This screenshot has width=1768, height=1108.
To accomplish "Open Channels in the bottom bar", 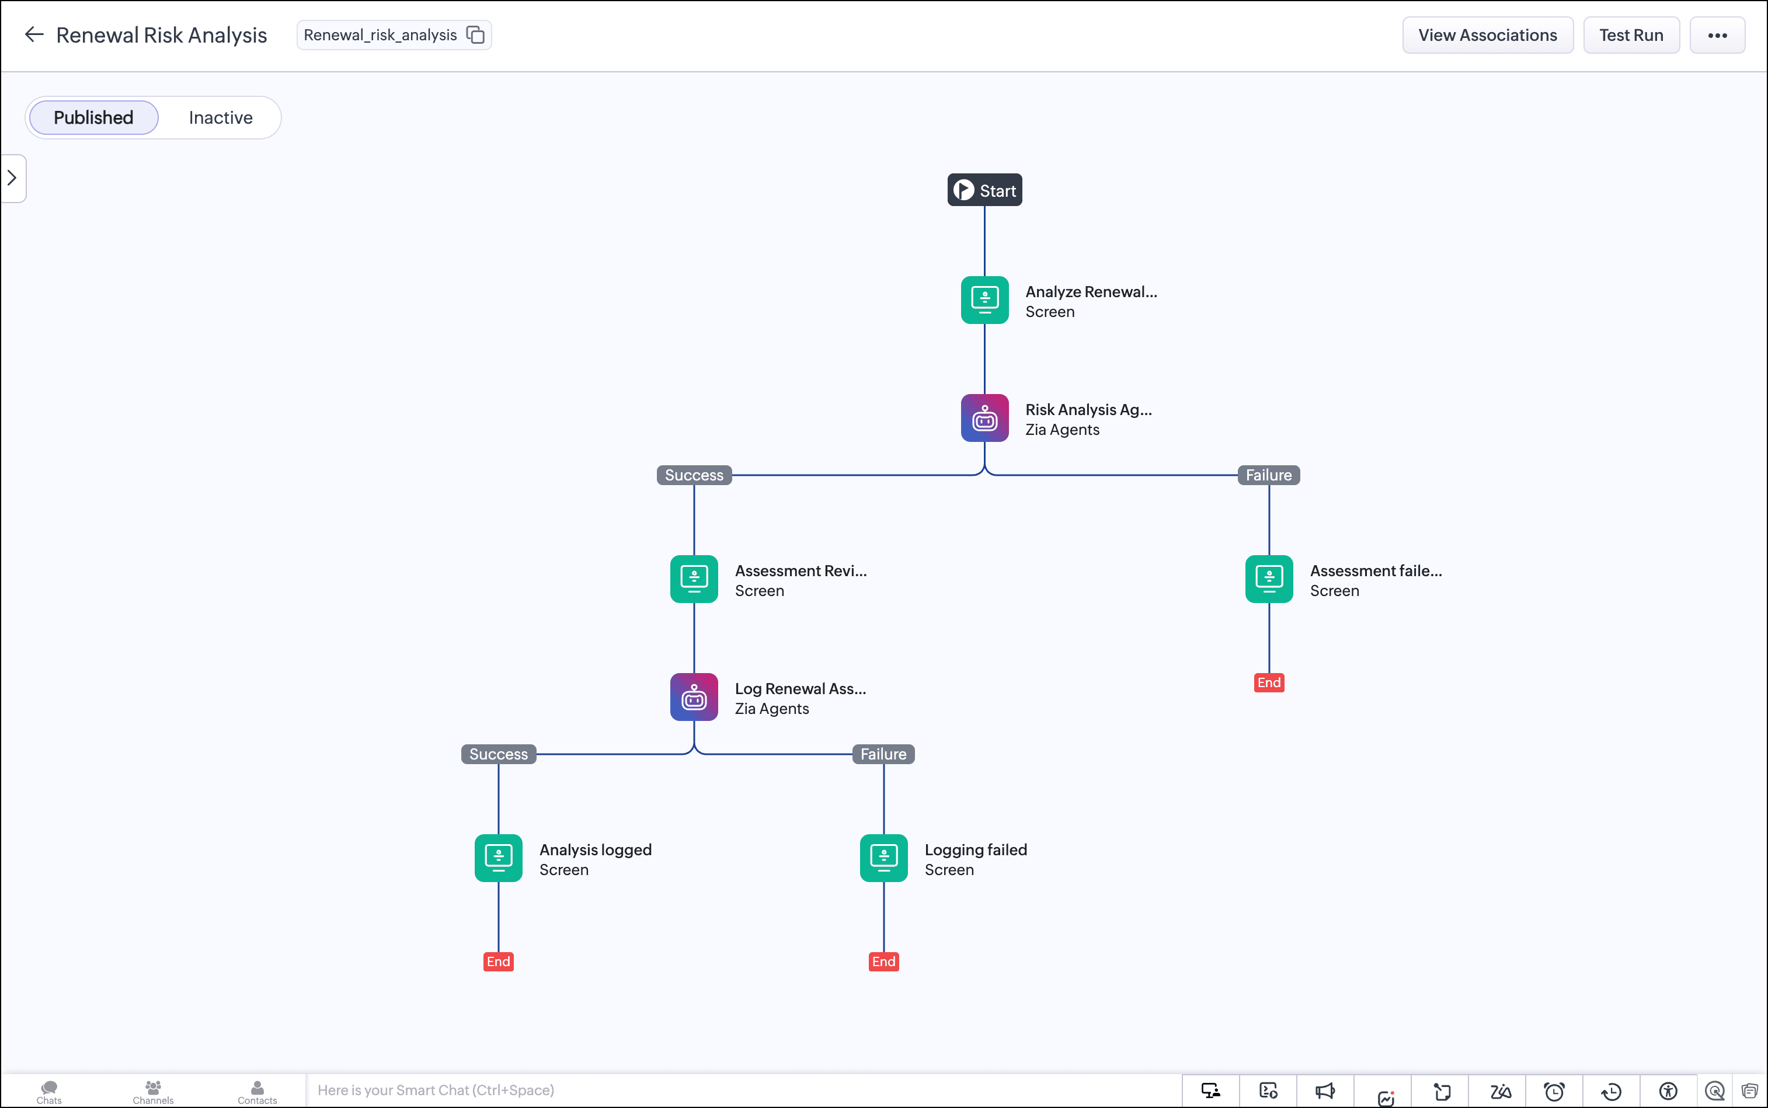I will (x=153, y=1092).
